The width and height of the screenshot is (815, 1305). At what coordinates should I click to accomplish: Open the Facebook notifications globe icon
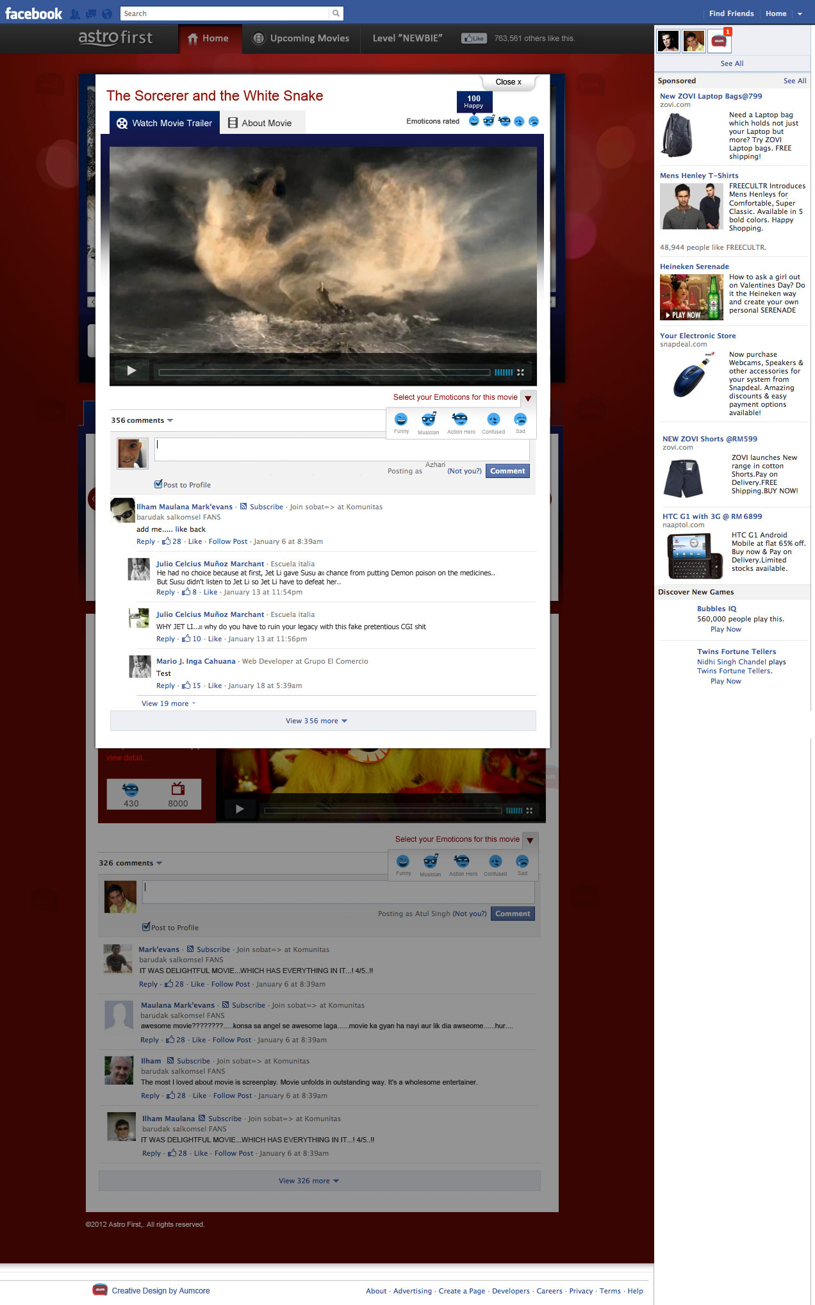[x=107, y=13]
